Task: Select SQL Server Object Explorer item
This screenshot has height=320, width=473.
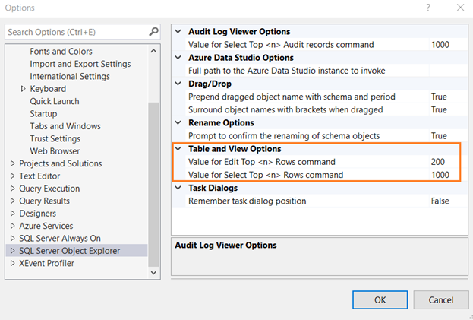Action: (69, 251)
